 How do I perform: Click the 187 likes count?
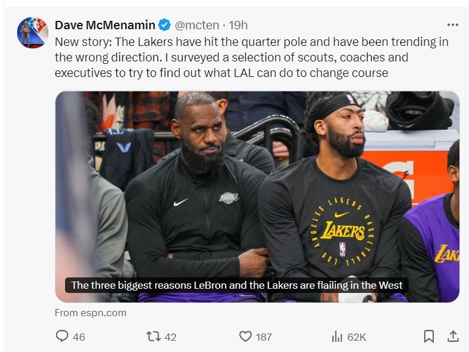264,337
